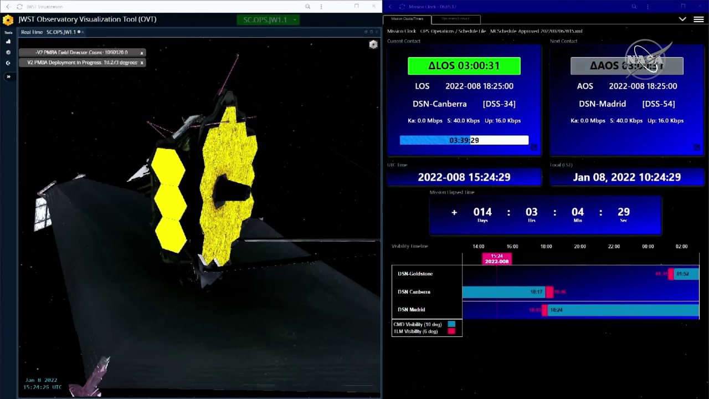Screen dimensions: 709x399
Task: Expand the Tools sidebar with double chevron
Action: click(x=8, y=76)
